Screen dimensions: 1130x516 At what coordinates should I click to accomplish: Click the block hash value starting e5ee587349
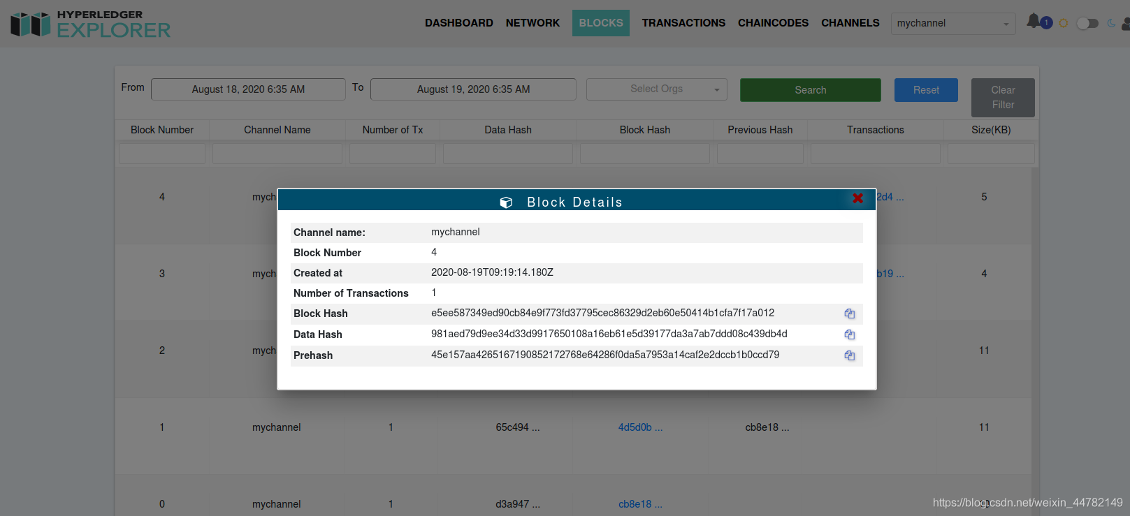coord(602,313)
